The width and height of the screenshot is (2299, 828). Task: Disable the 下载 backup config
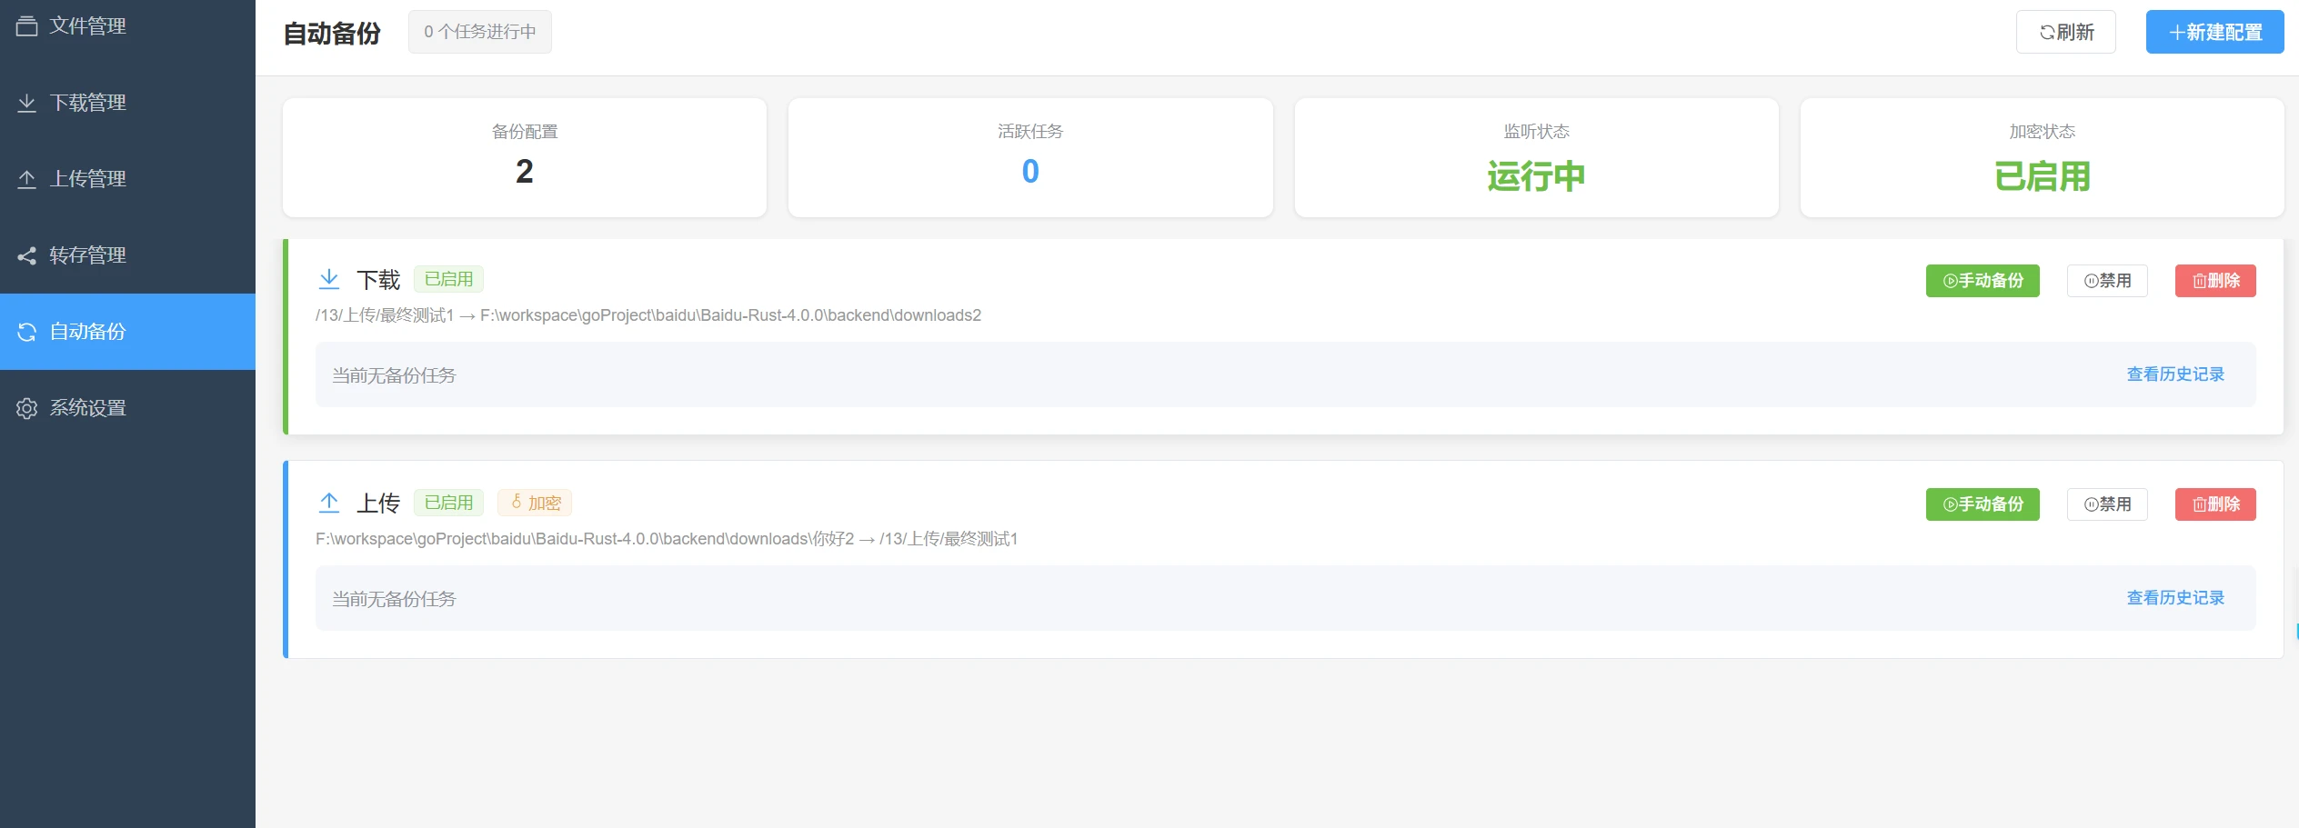click(x=2107, y=281)
